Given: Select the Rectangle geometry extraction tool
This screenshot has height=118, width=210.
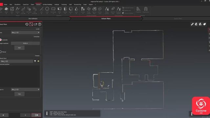Looking at the screenshot, I should (x=53, y=9).
